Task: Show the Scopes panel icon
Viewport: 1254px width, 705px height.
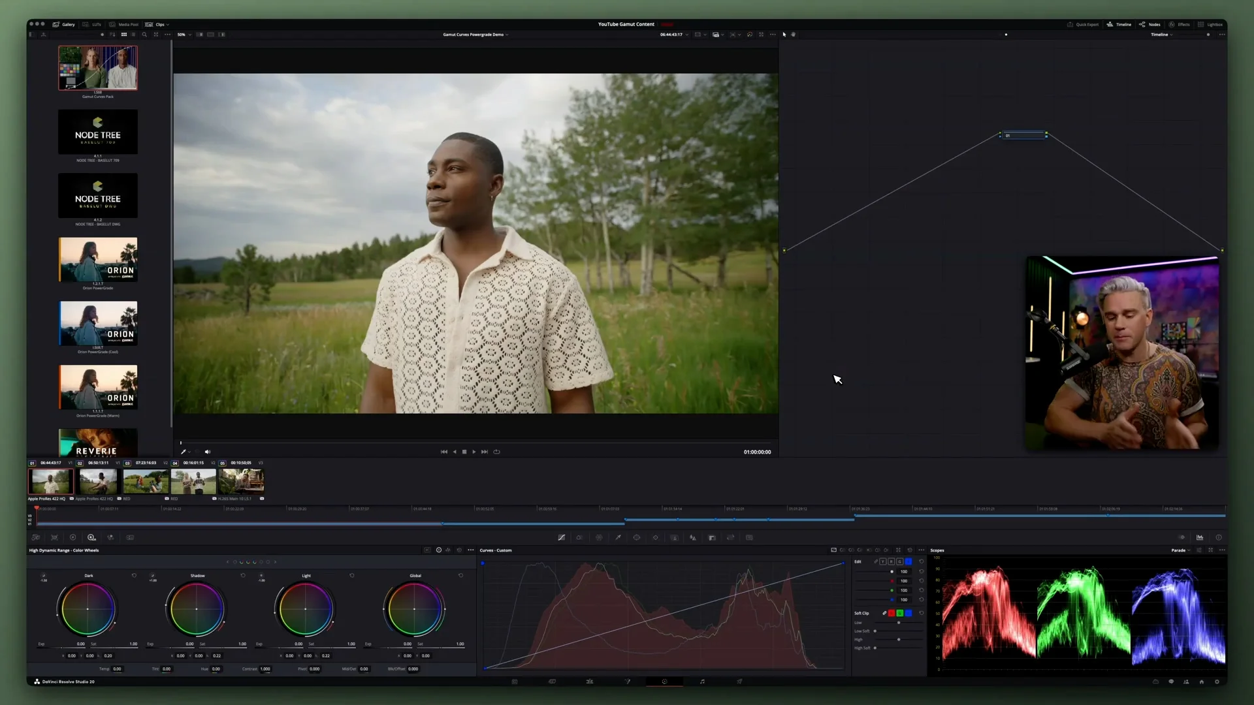Action: [x=1200, y=537]
